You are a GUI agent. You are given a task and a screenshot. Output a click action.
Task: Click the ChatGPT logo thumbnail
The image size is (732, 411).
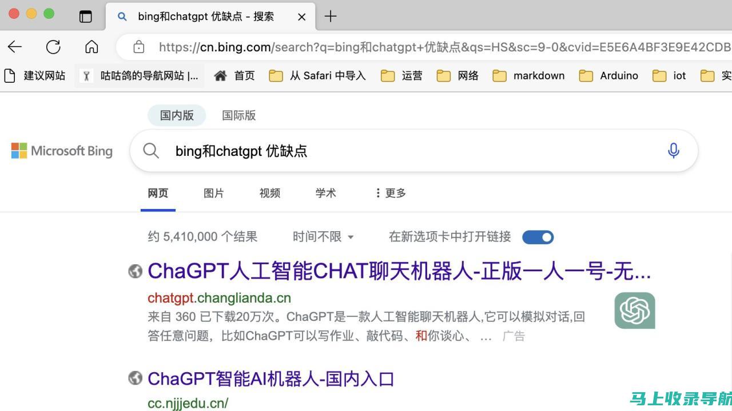pos(635,311)
